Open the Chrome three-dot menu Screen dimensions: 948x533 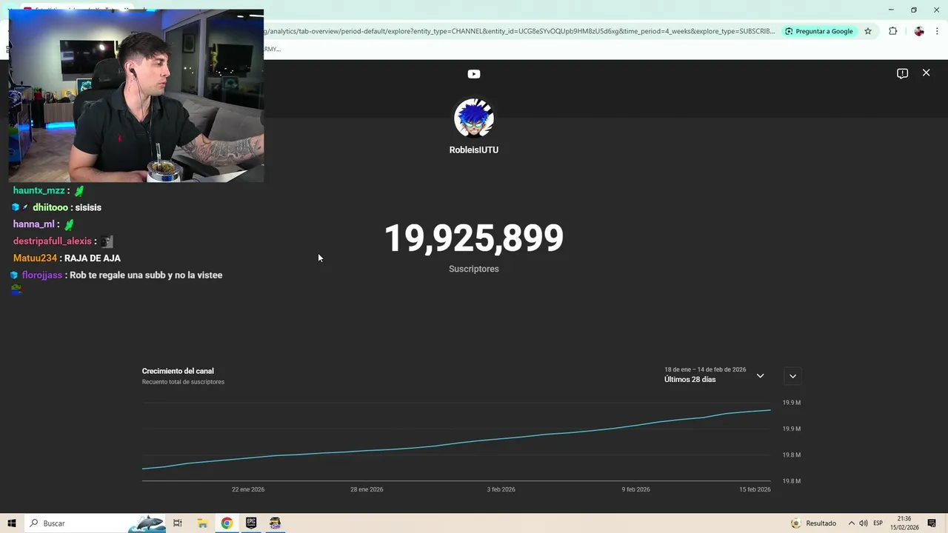coord(938,31)
